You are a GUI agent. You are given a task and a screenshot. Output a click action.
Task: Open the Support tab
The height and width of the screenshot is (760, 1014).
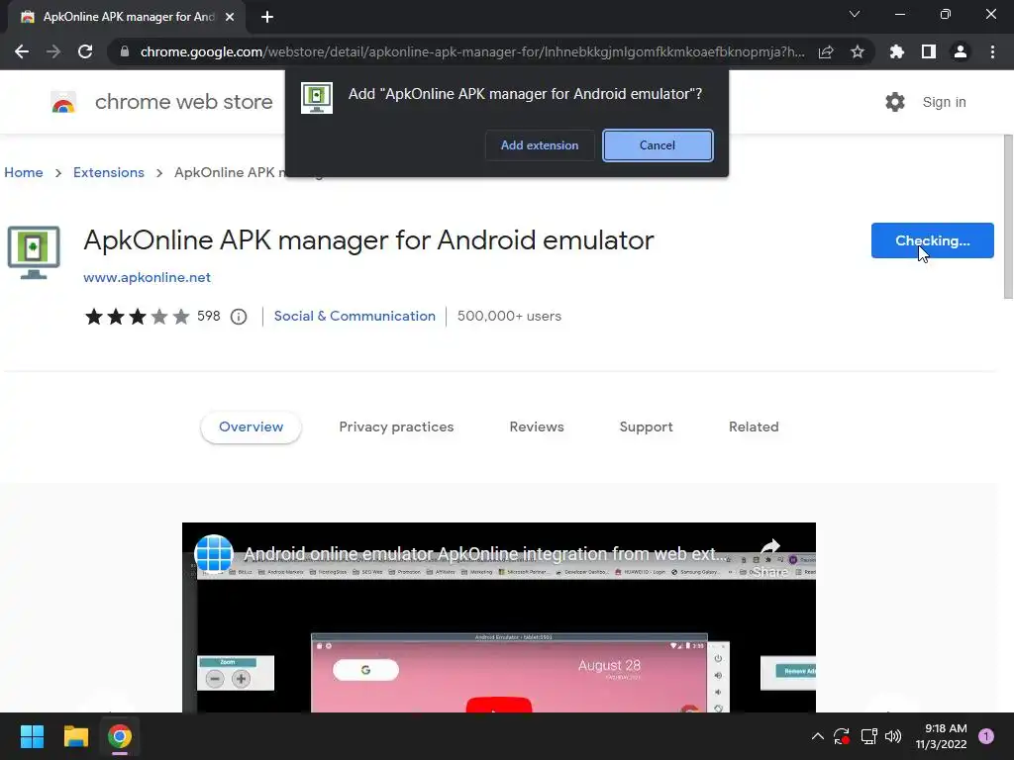pyautogui.click(x=646, y=427)
